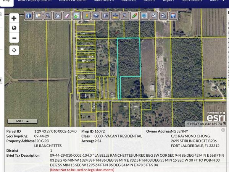Click property address 320 G RD
The width and height of the screenshot is (229, 172).
tap(42, 141)
